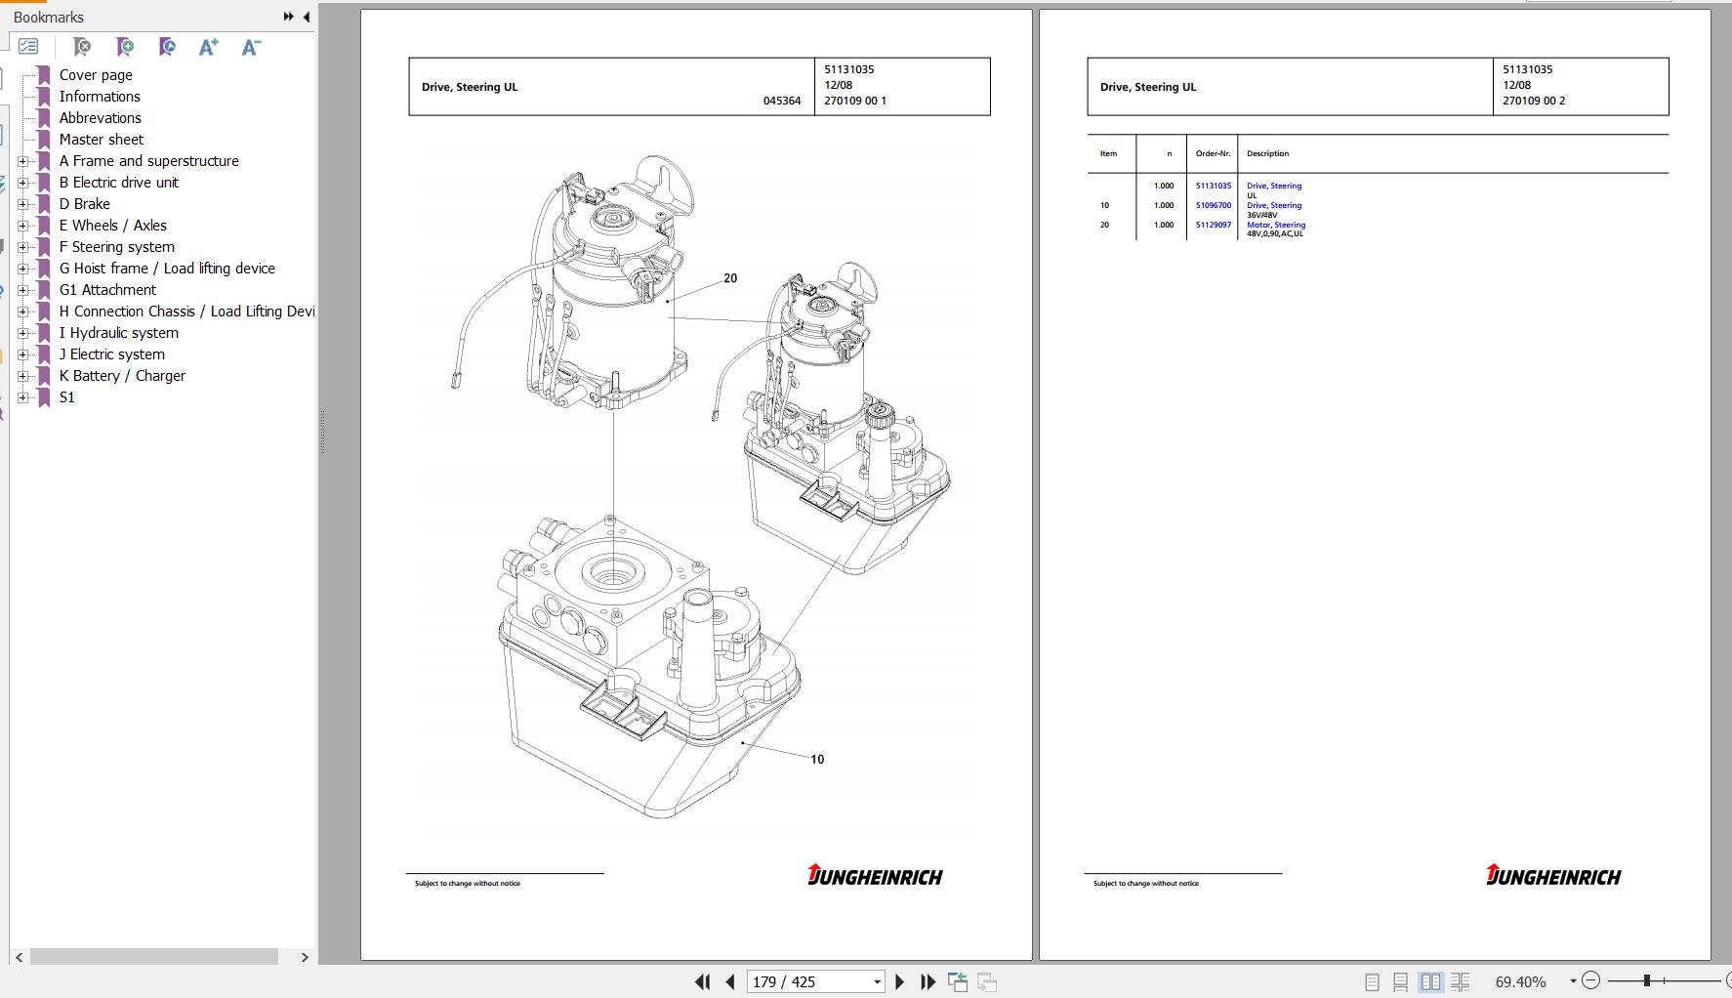Click the next view icon

[x=987, y=981]
